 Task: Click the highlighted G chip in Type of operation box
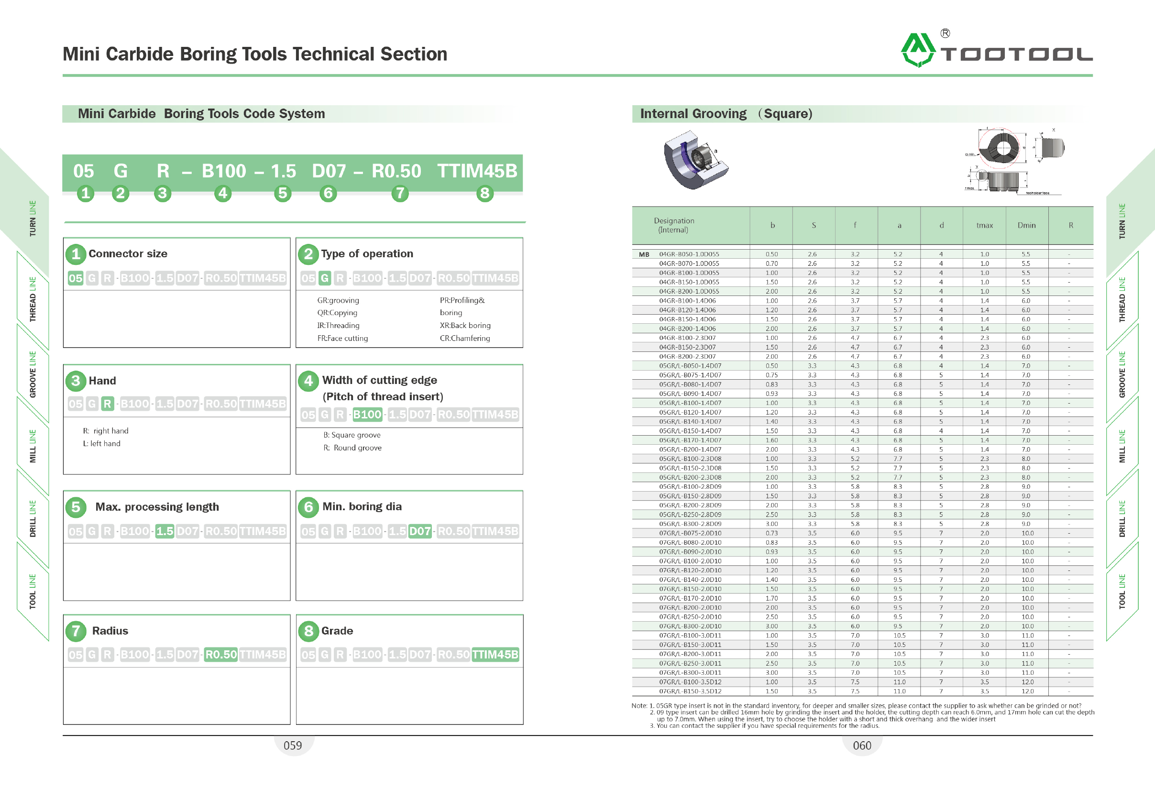[x=325, y=278]
